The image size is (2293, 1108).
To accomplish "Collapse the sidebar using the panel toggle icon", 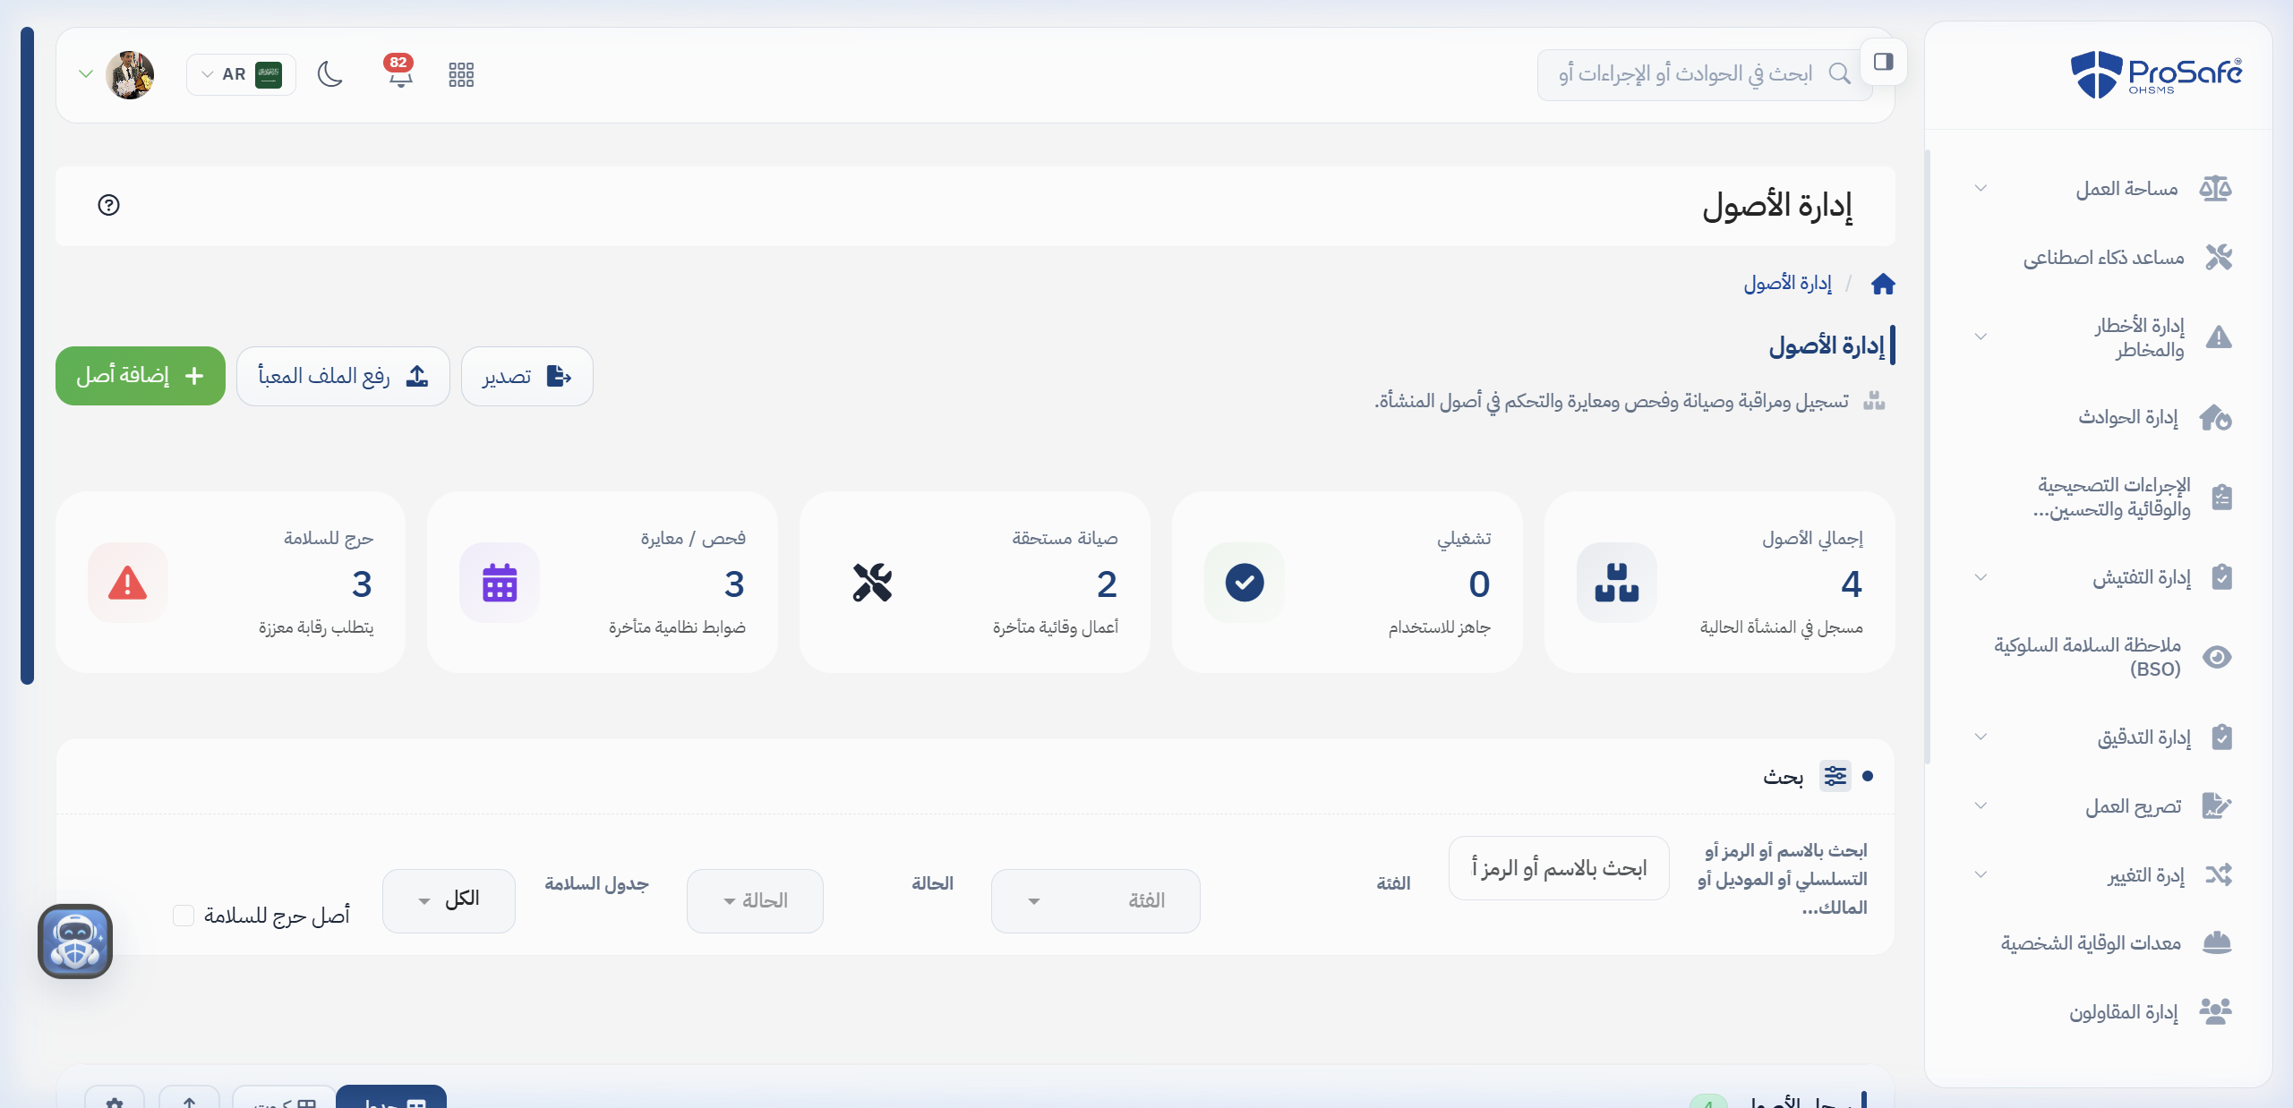I will [x=1884, y=62].
